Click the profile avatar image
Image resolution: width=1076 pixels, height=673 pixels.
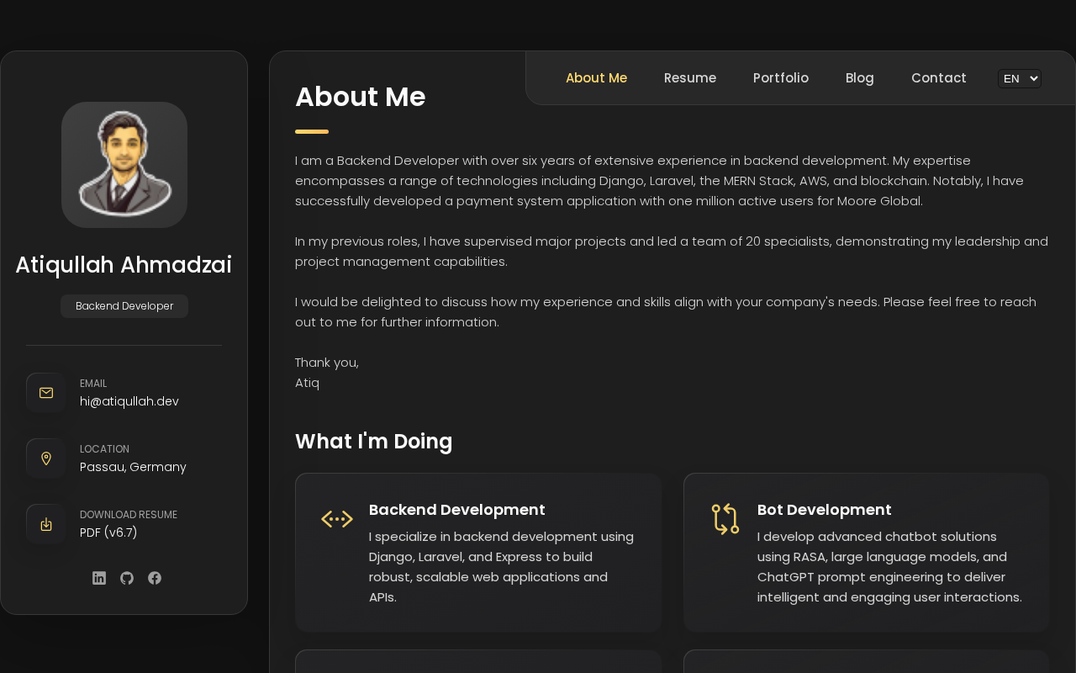click(x=124, y=165)
